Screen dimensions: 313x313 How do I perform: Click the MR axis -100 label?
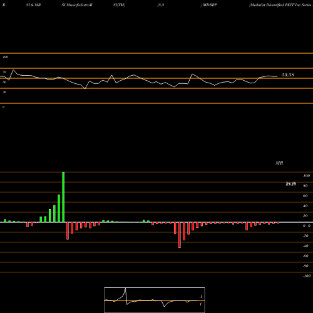pos(307,276)
